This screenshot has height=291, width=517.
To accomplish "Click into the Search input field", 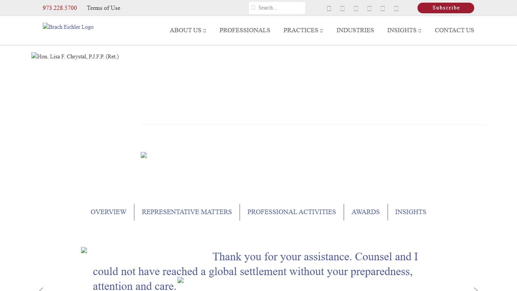I will coord(280,8).
